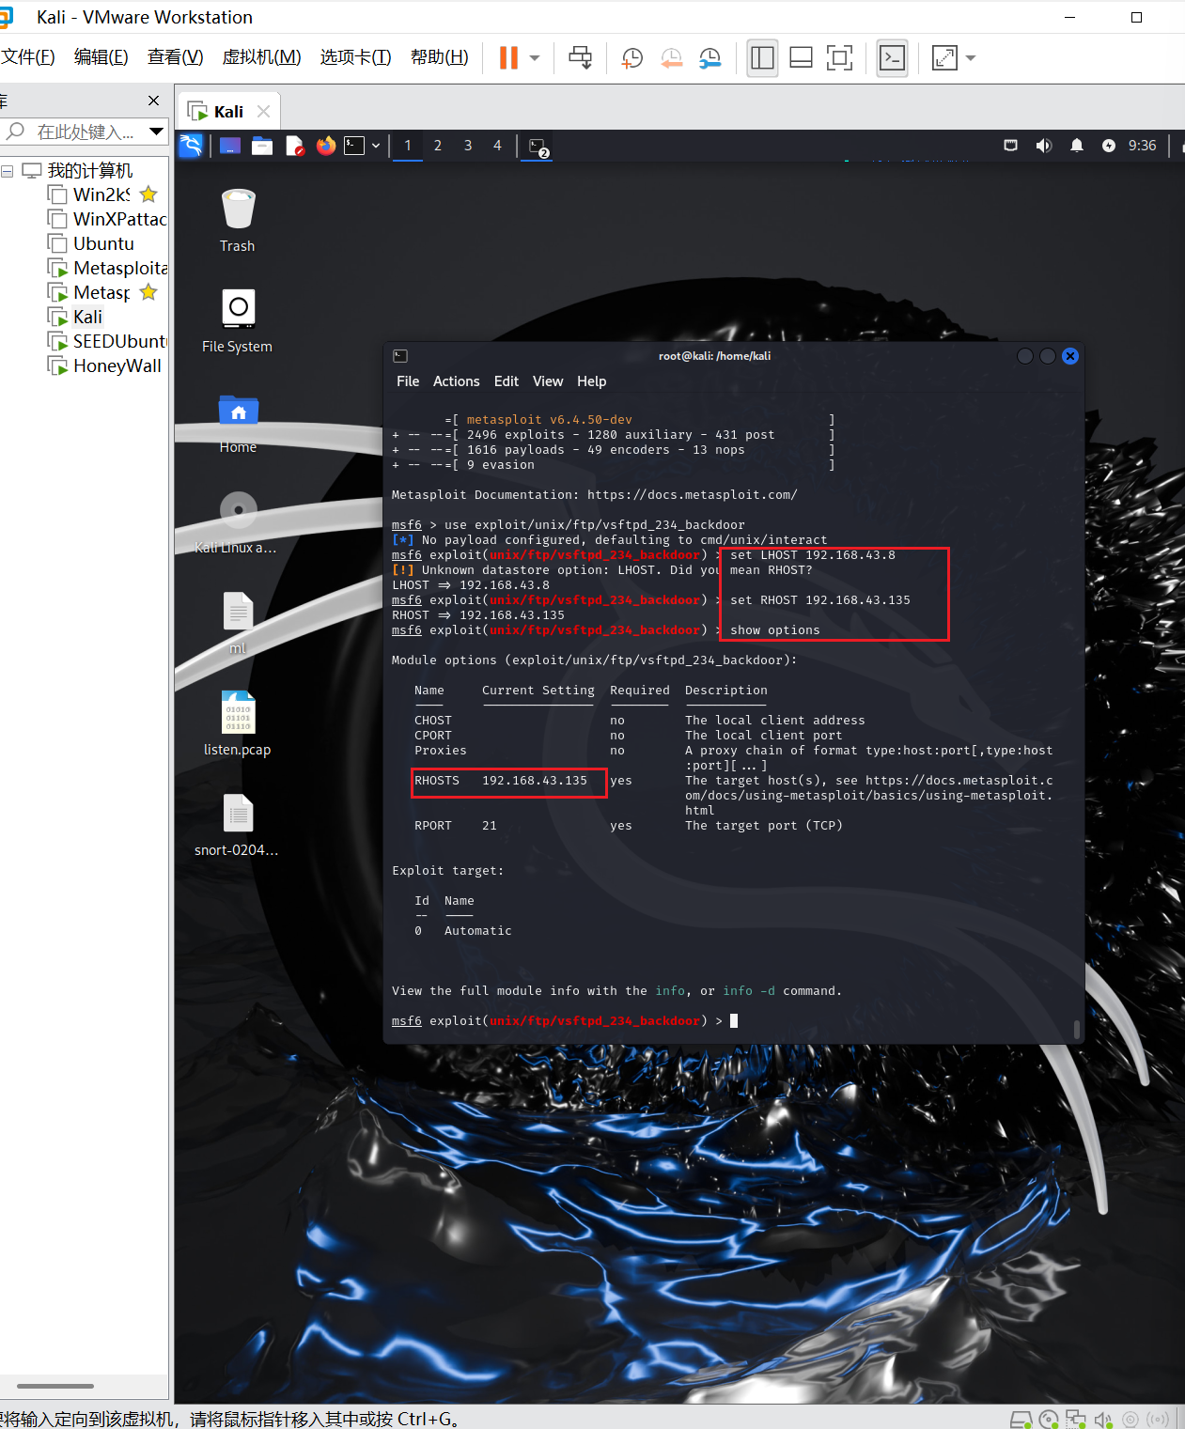The height and width of the screenshot is (1429, 1185).
Task: Pause the virtual machine
Action: coord(508,58)
